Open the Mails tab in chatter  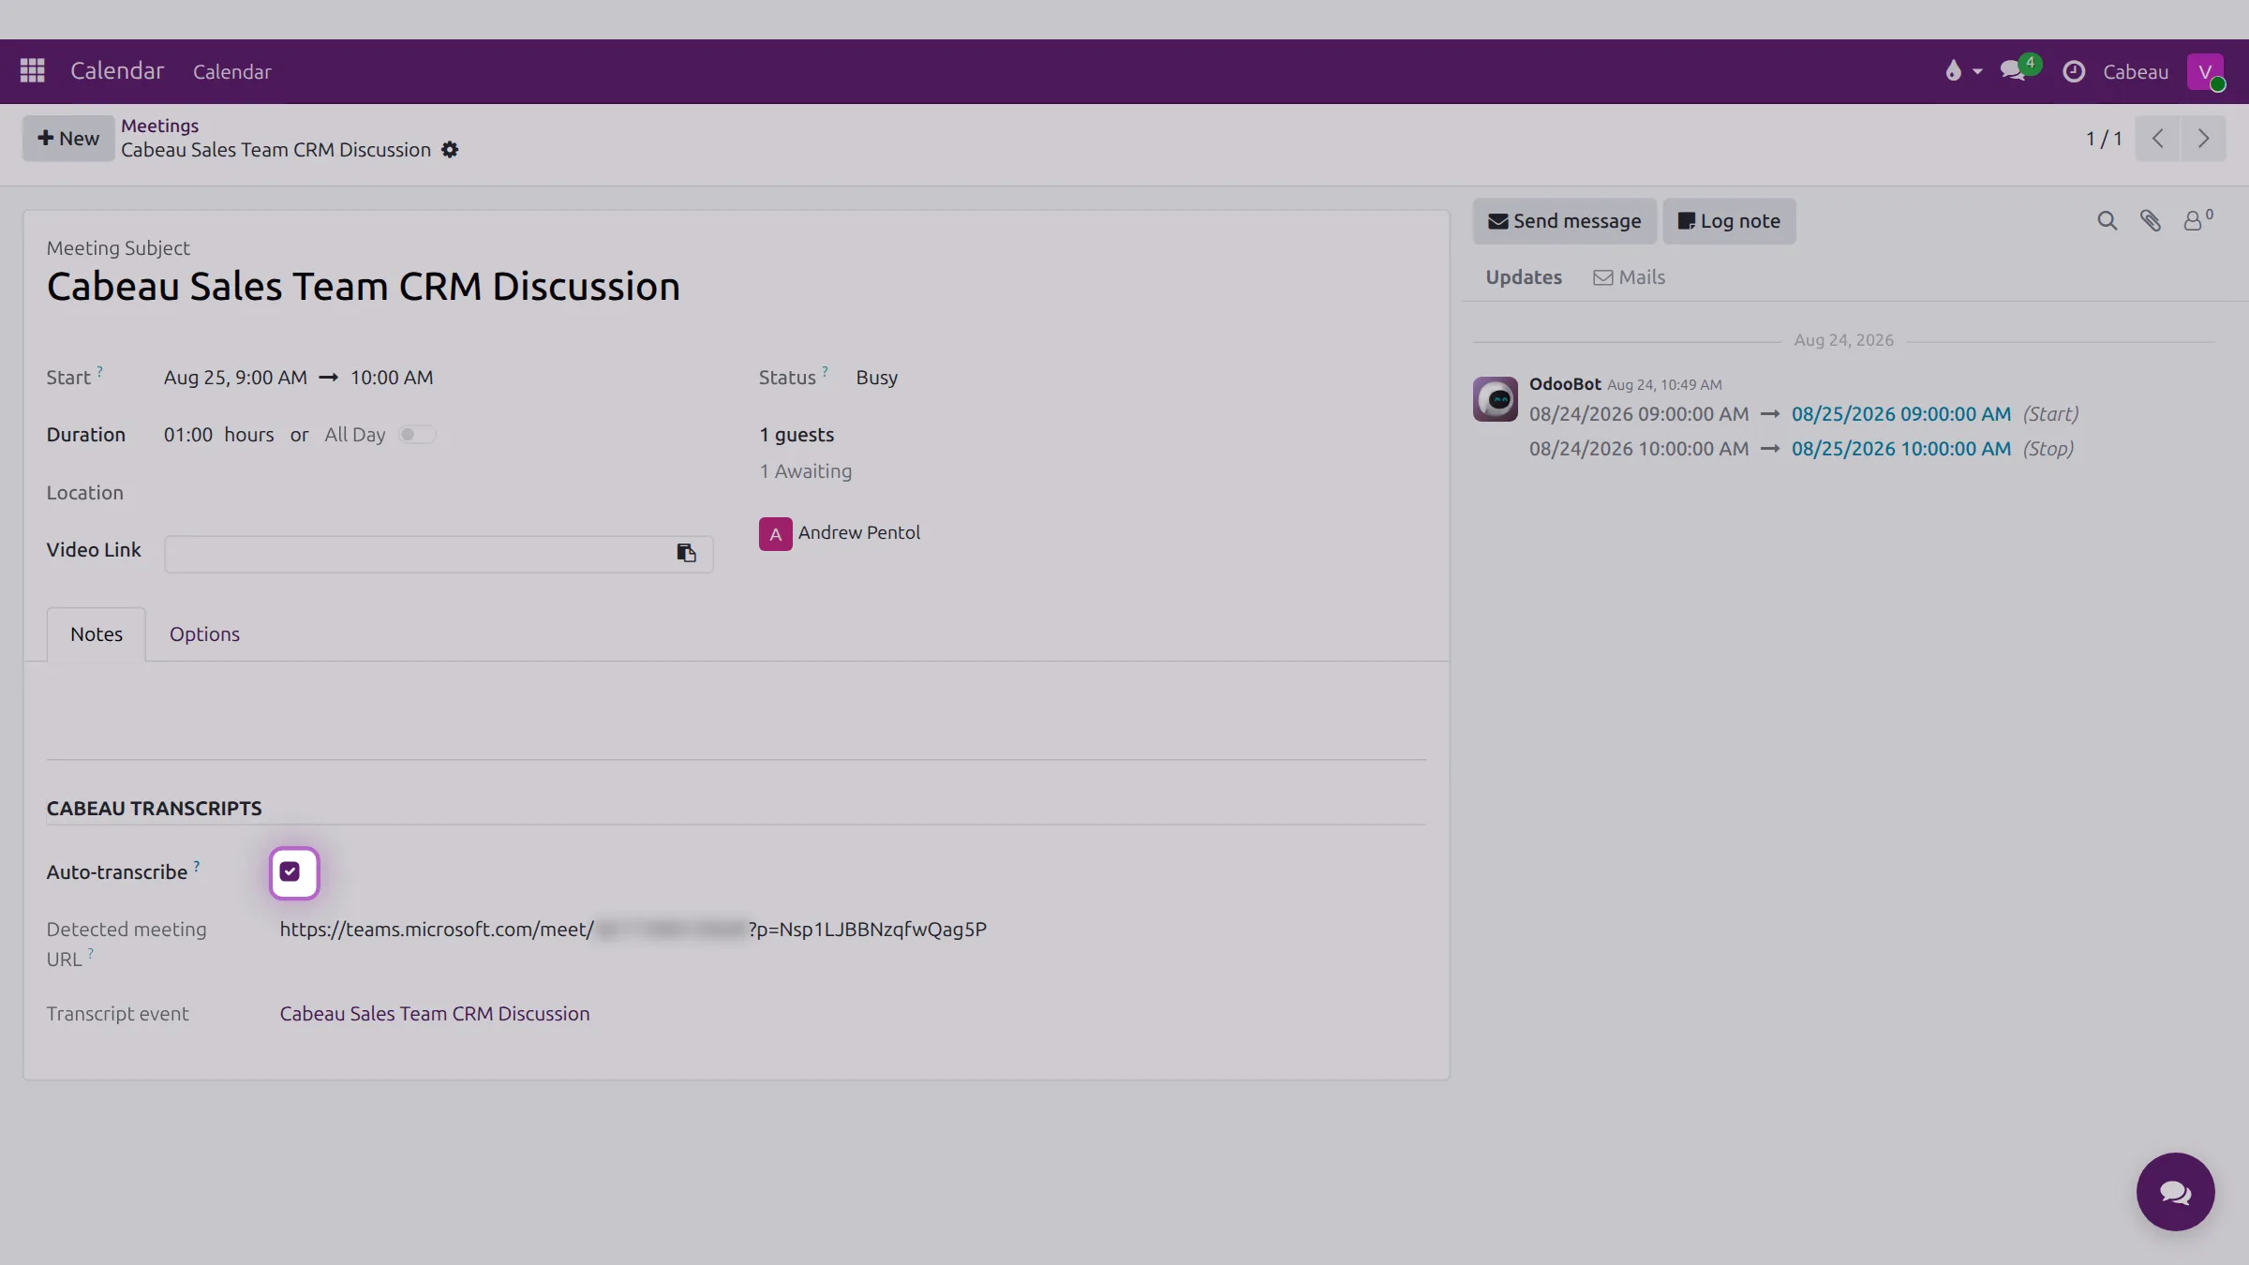[x=1630, y=277]
